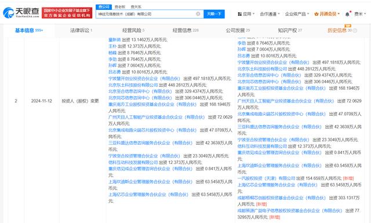371x223 pixels.
Task: Open 北京至合信息咨询中心 in after-change column
Action: click(269, 75)
